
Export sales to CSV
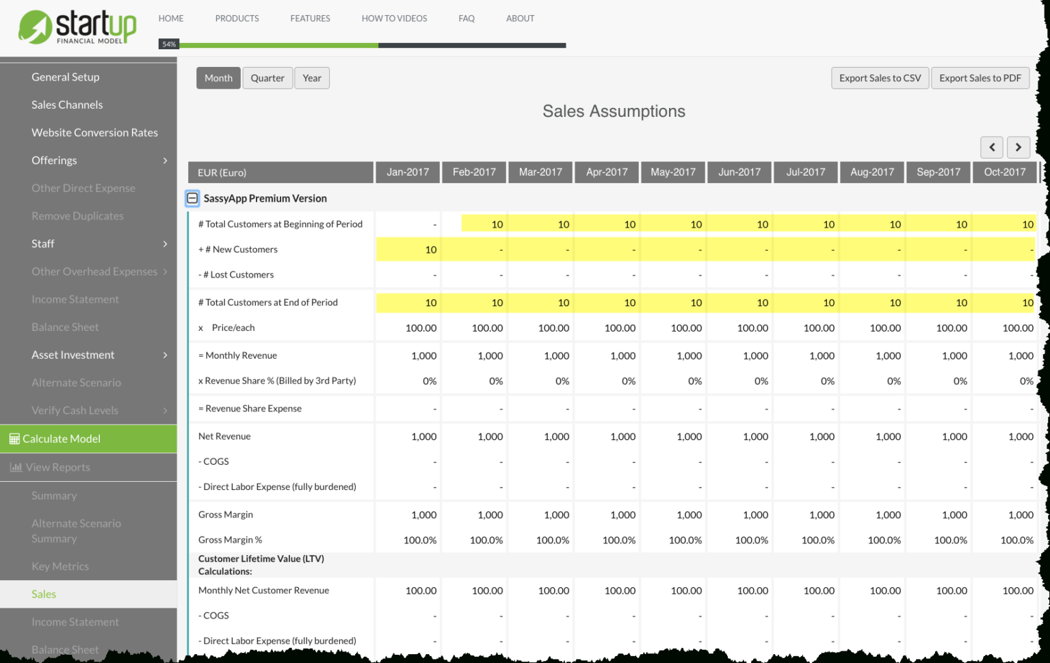[x=880, y=78]
